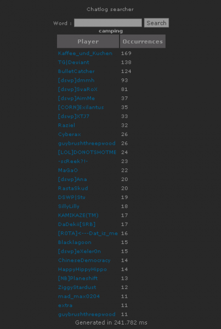221x329 pixels.
Task: Open [CORN]Exilantus player link
Action: click(81, 107)
